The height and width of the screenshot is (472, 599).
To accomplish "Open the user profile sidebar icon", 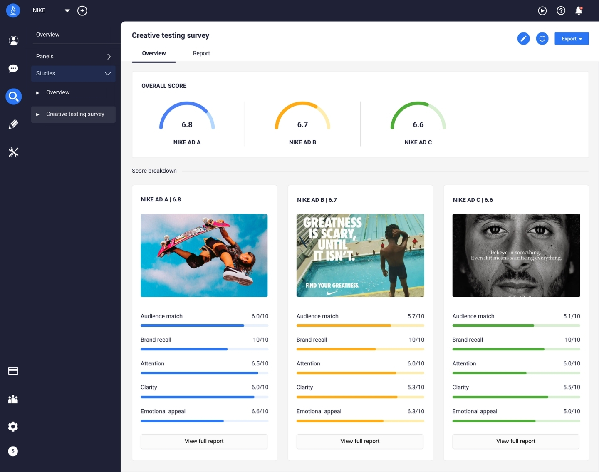I will point(14,40).
